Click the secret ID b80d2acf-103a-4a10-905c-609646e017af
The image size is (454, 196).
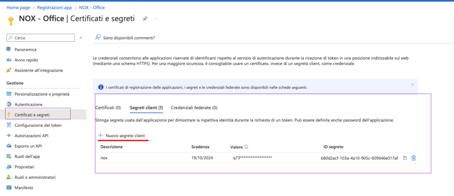click(x=359, y=158)
